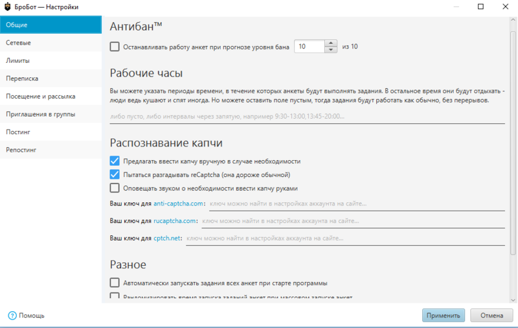Enable auto-start tasks on program launch
This screenshot has width=518, height=328.
pos(115,283)
